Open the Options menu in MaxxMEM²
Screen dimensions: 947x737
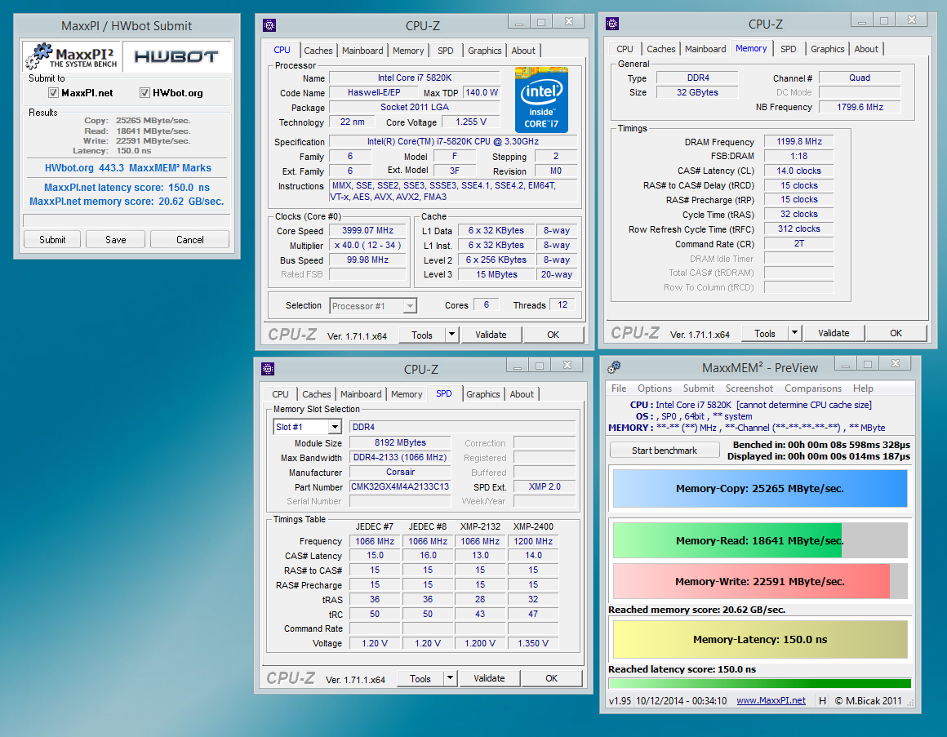[x=655, y=388]
